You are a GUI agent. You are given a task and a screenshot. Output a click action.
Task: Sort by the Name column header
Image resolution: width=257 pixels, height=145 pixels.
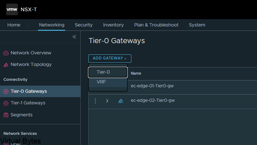[x=136, y=73]
